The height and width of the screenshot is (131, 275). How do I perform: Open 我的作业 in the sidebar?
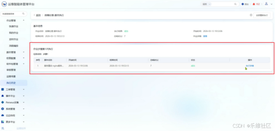[14, 33]
